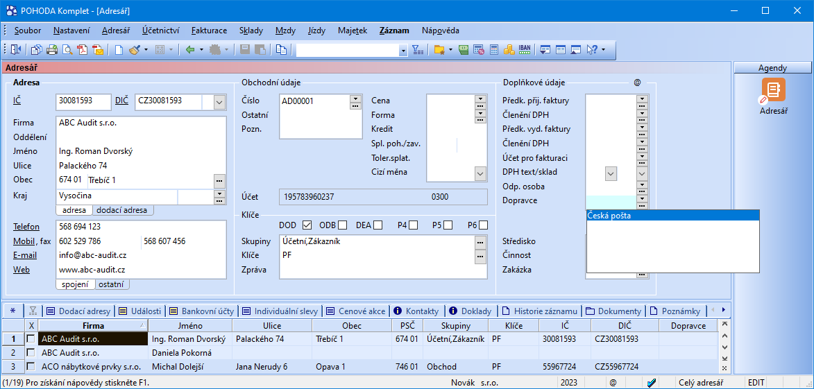814x389 pixels.
Task: Click the gold coins toolbar icon
Action: pos(509,50)
